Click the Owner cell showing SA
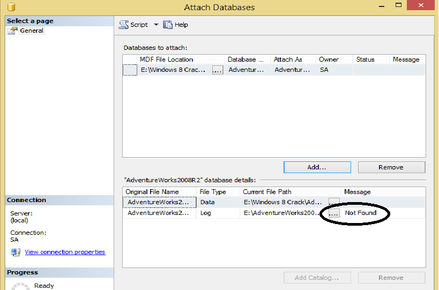Viewport: 439px width, 290px height. (332, 70)
